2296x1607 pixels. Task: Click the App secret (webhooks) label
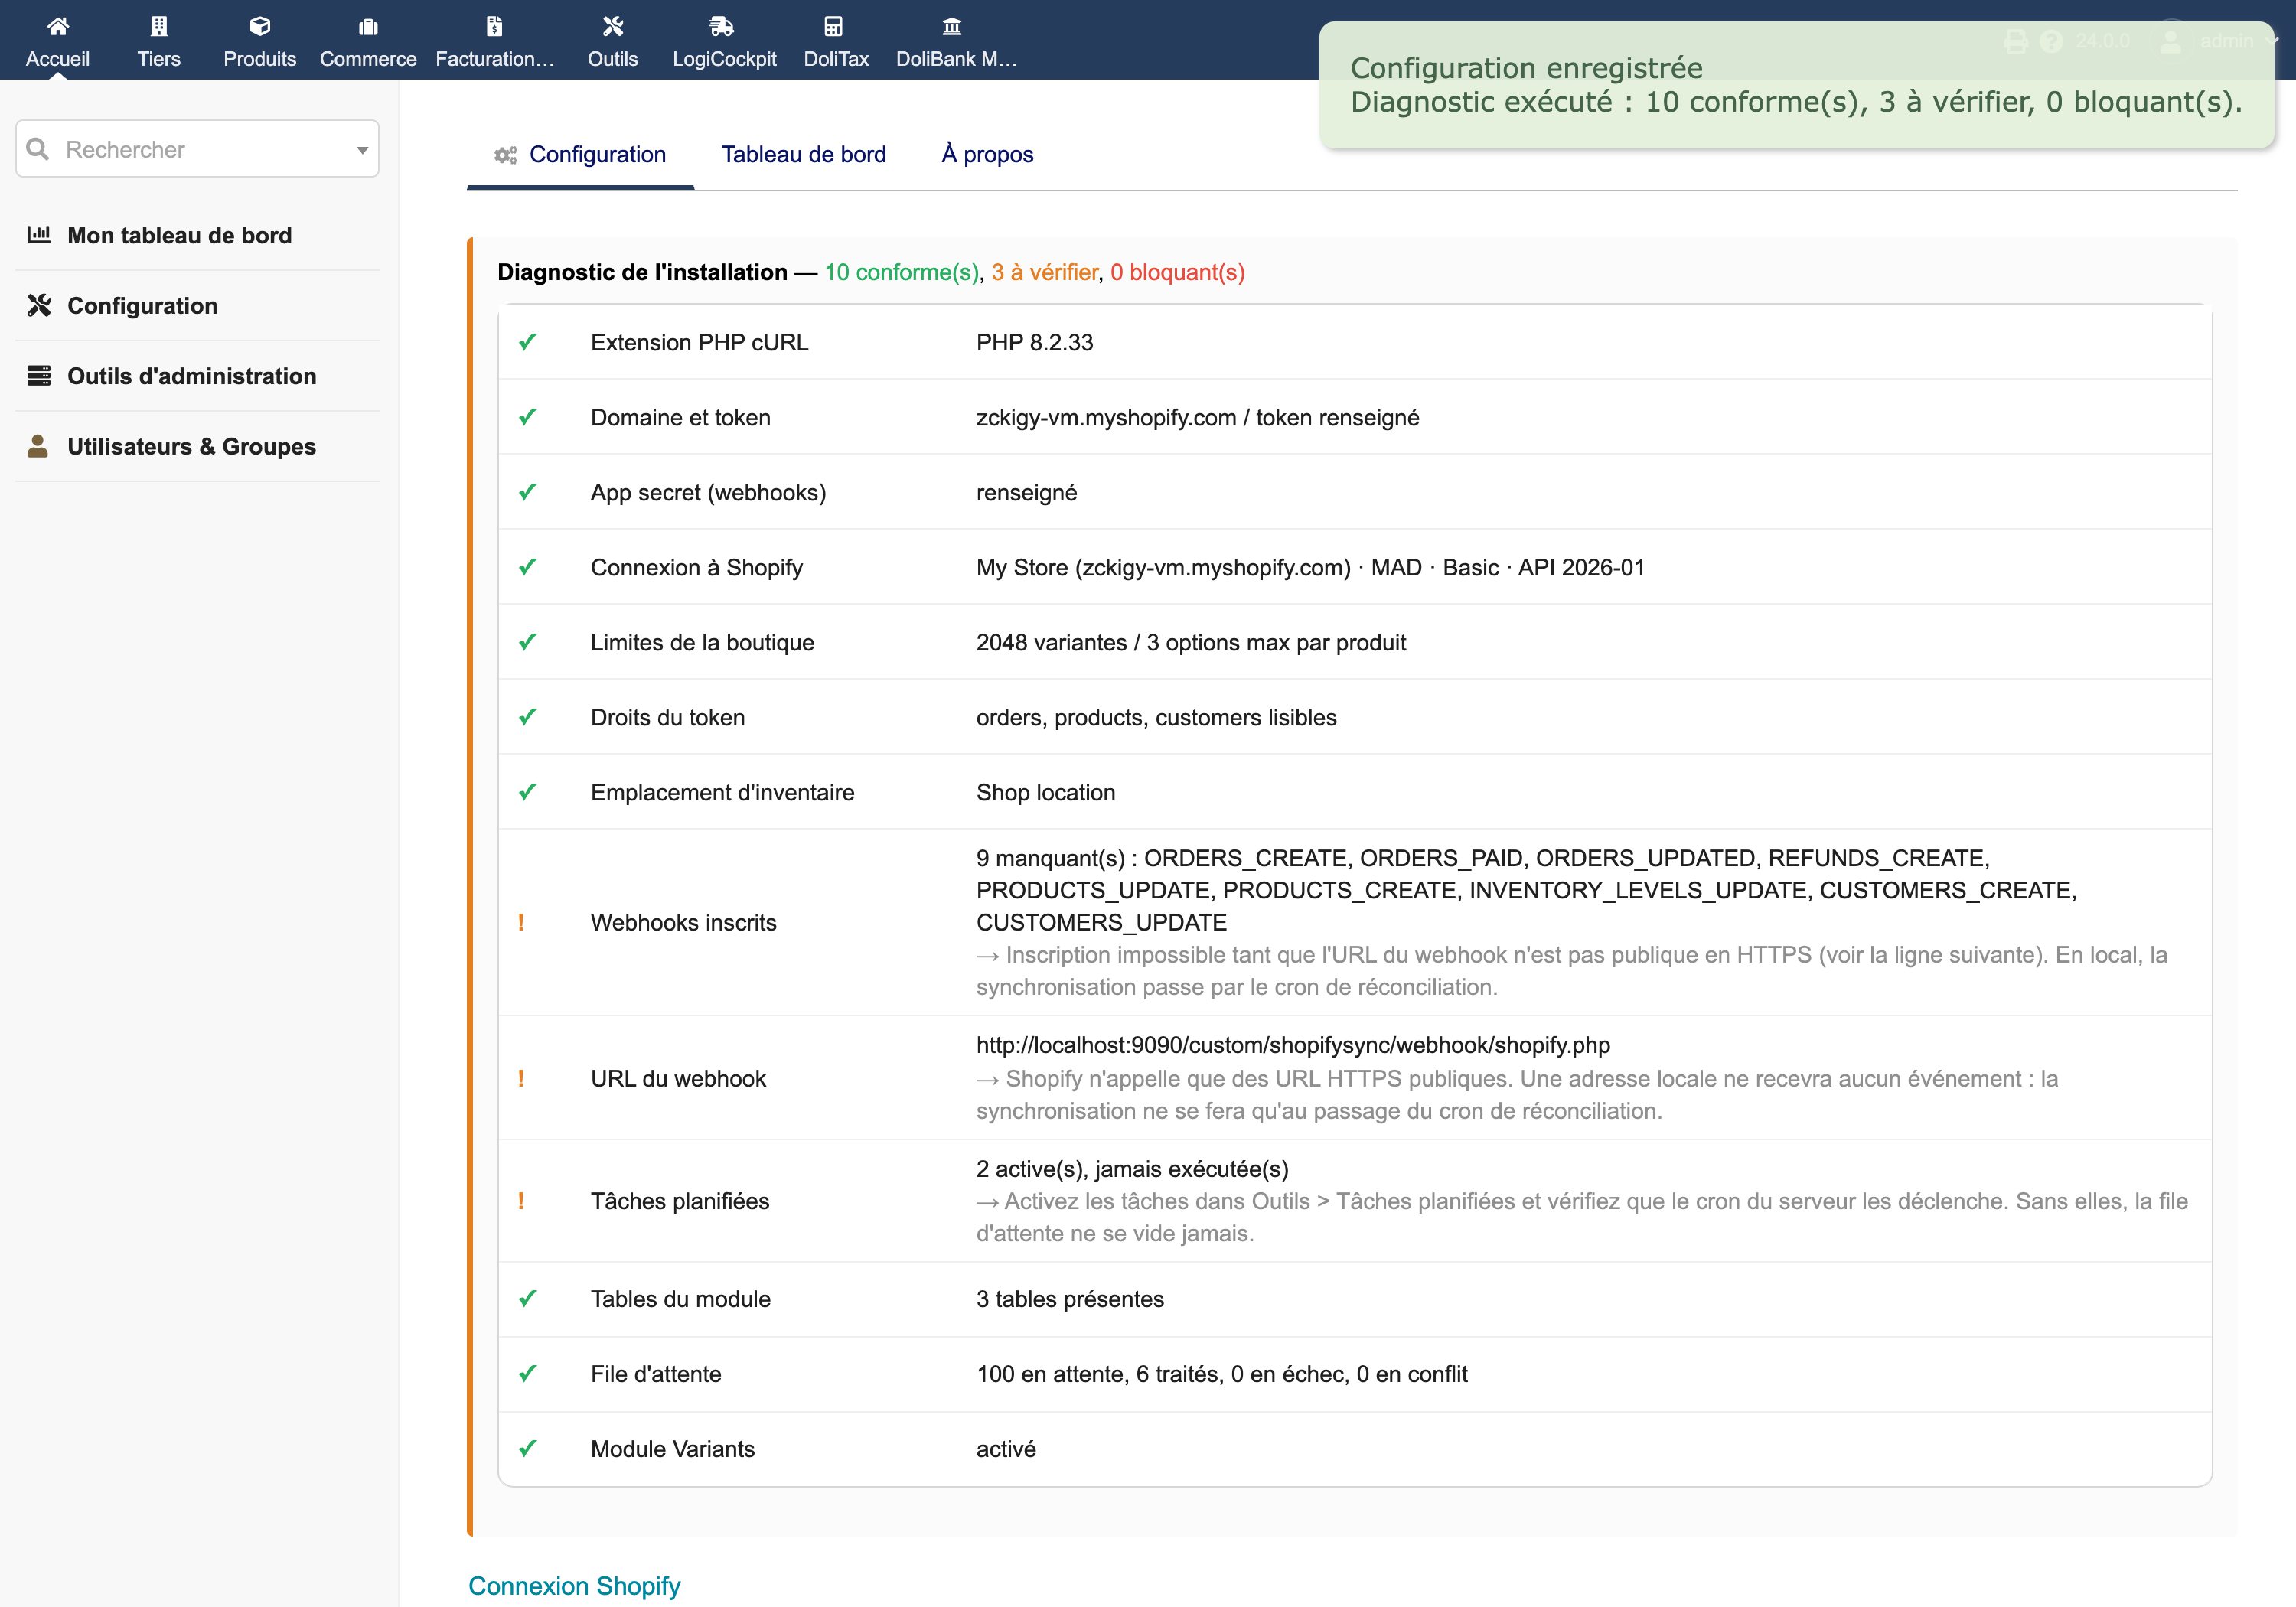(708, 493)
